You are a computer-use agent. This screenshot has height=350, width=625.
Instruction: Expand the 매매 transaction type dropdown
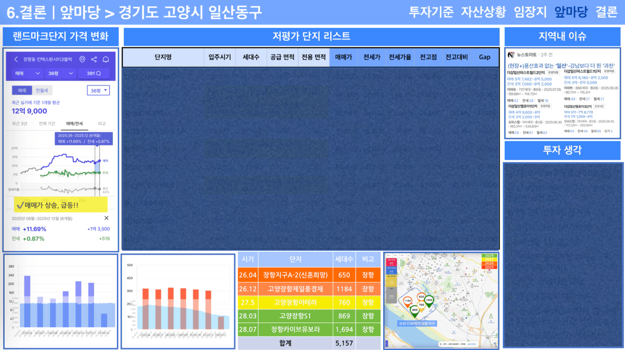pos(27,74)
